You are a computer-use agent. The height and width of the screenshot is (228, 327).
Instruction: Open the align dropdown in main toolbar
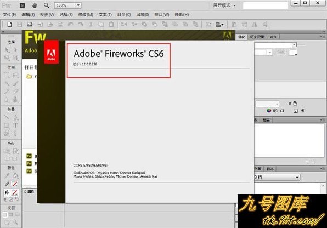click(219, 24)
